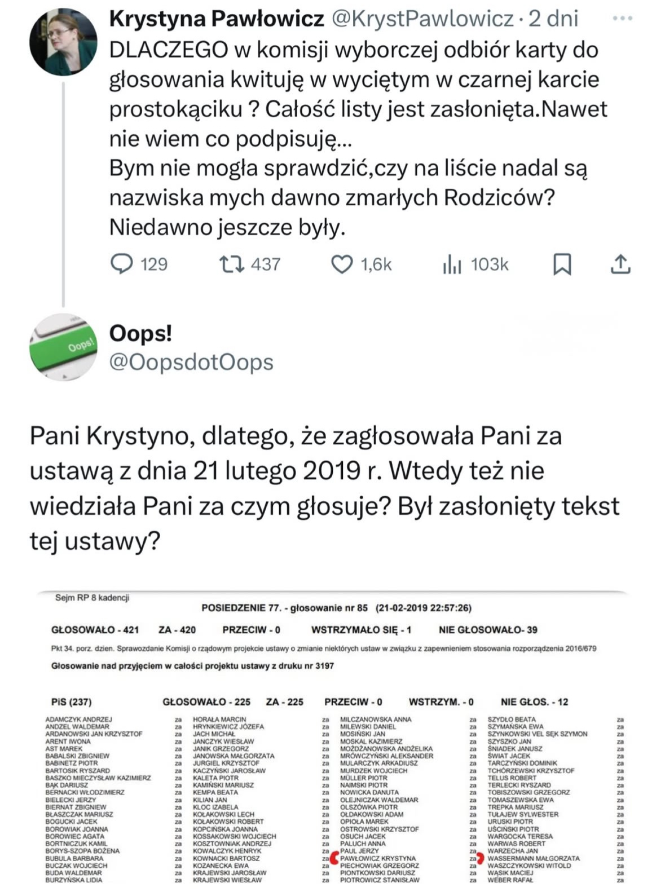
Task: Open view analytics bar chart icon
Action: [x=452, y=264]
